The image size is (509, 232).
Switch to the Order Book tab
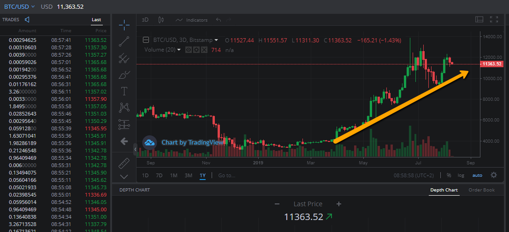pyautogui.click(x=482, y=190)
